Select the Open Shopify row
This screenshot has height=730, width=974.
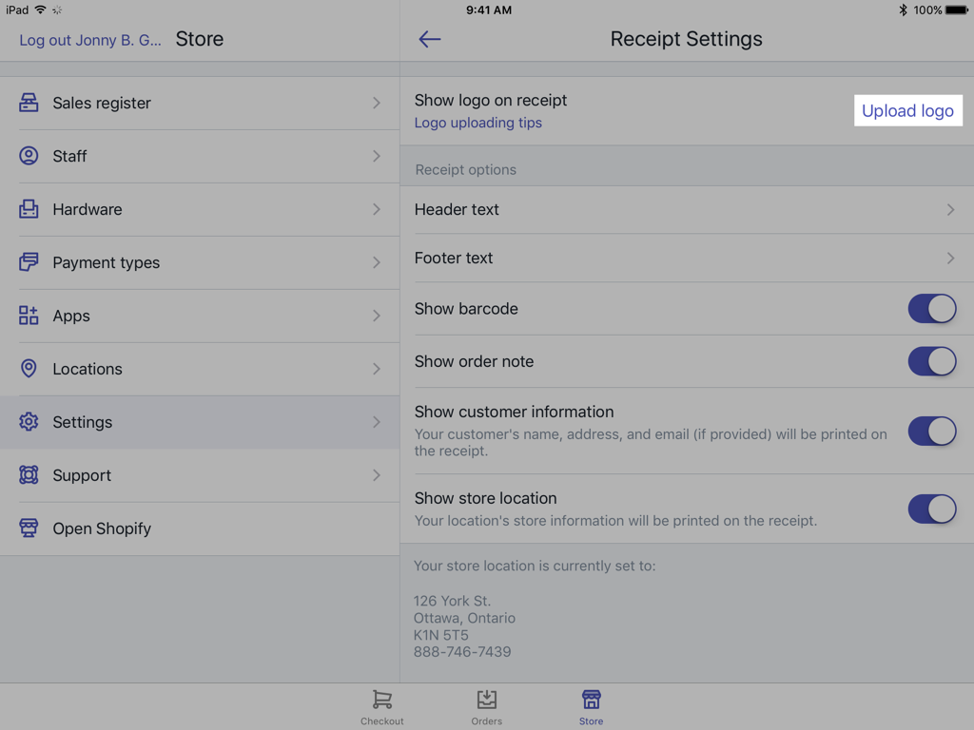coord(102,528)
